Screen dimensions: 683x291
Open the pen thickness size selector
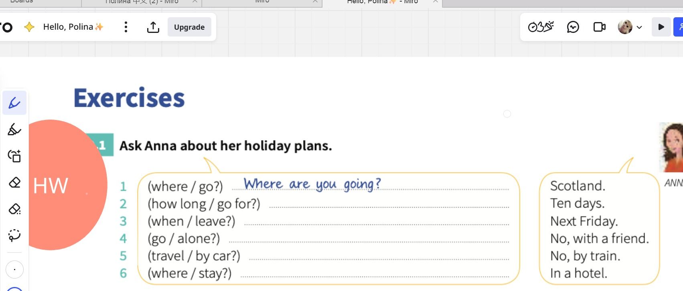click(x=14, y=270)
